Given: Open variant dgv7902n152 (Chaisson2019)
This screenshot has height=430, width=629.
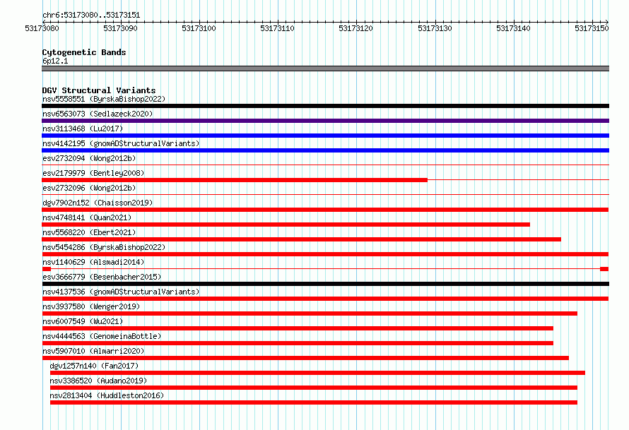Looking at the screenshot, I should (x=98, y=203).
